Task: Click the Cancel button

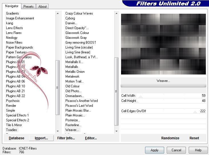Action: [x=176, y=150]
